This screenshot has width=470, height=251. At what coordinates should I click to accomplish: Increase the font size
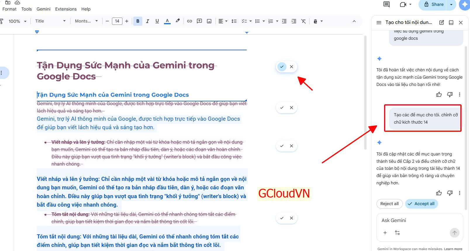[x=127, y=21]
